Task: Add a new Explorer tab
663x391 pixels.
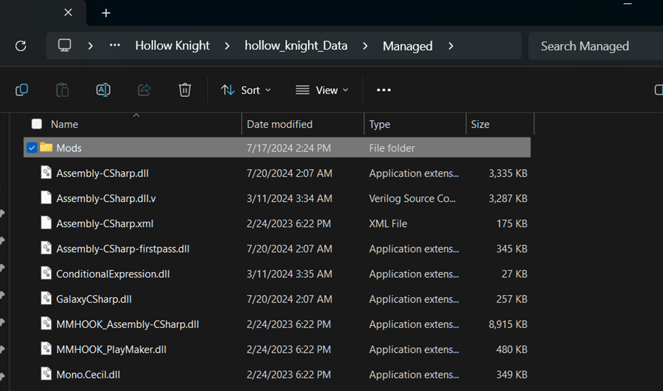Action: tap(106, 13)
